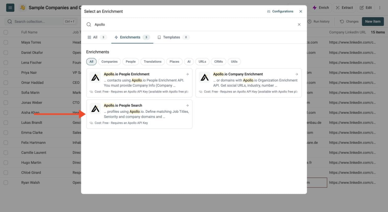The image size is (388, 212).
Task: Check the Omar Haddad row checkbox
Action: 6,83
